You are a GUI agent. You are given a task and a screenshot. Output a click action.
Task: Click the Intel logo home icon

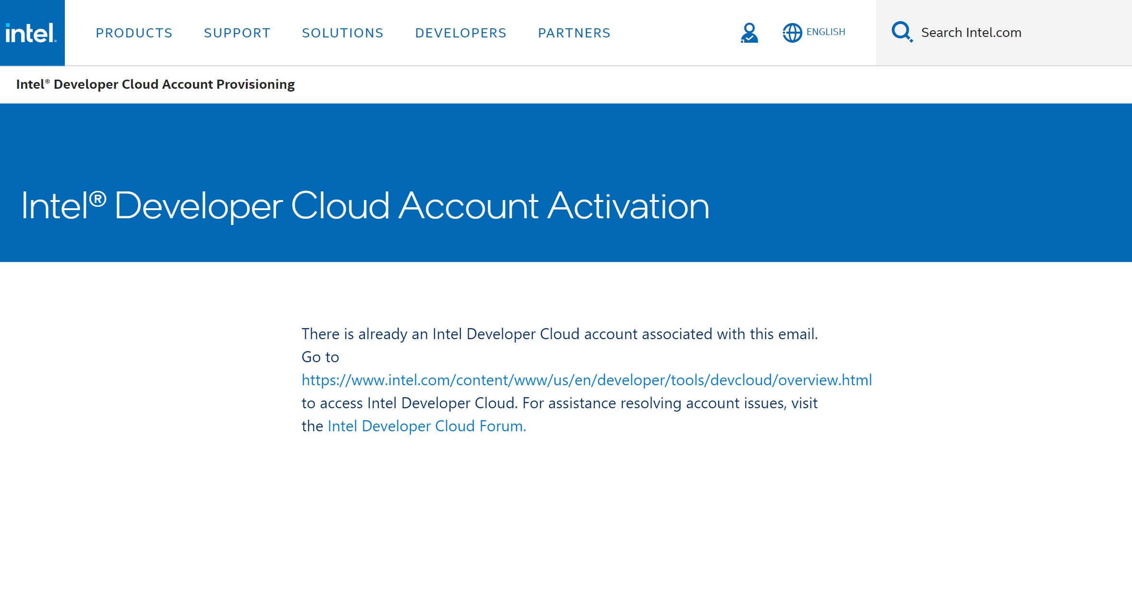(32, 33)
